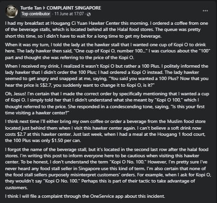Image resolution: width=217 pixels, height=203 pixels.
Task: Go to the COMPLAINT SINGAPORE group
Action: coord(74,8)
